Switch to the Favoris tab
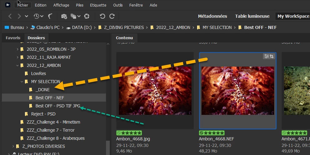This screenshot has width=310, height=155. pyautogui.click(x=13, y=38)
